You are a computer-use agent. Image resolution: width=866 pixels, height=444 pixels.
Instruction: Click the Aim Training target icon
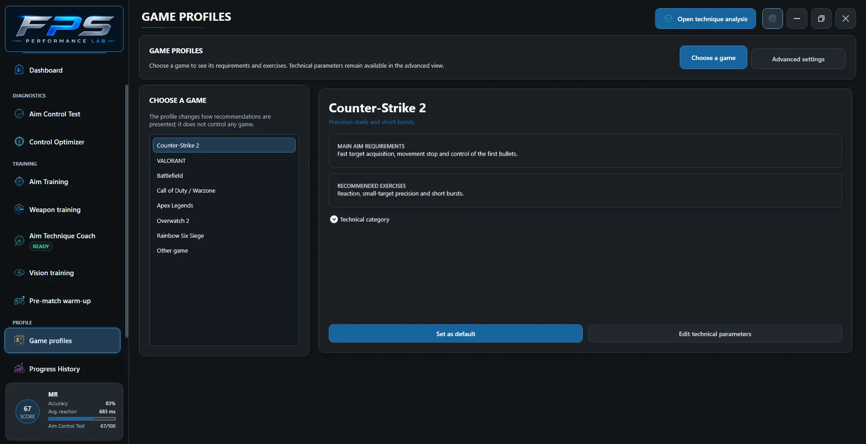click(19, 181)
